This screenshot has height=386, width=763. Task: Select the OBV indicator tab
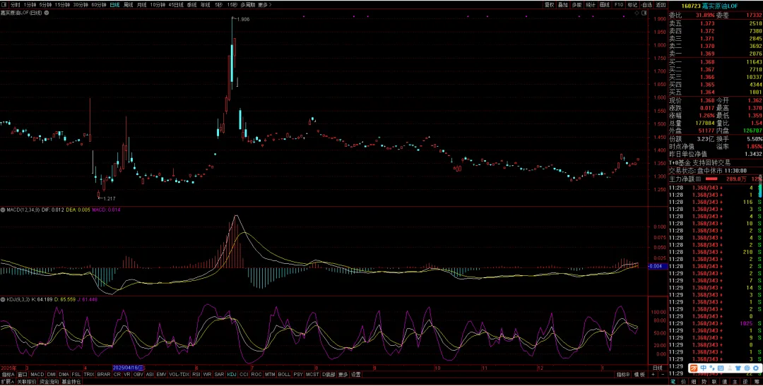pos(138,374)
